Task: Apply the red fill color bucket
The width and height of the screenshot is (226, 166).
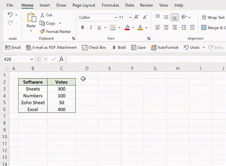Action: [x=127, y=27]
